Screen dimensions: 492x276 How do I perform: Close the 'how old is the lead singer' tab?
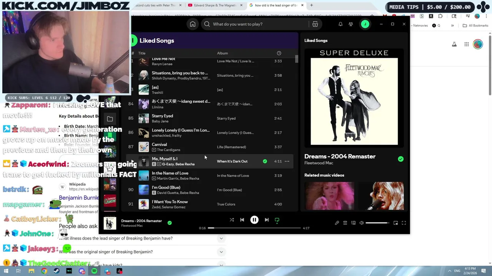click(303, 5)
